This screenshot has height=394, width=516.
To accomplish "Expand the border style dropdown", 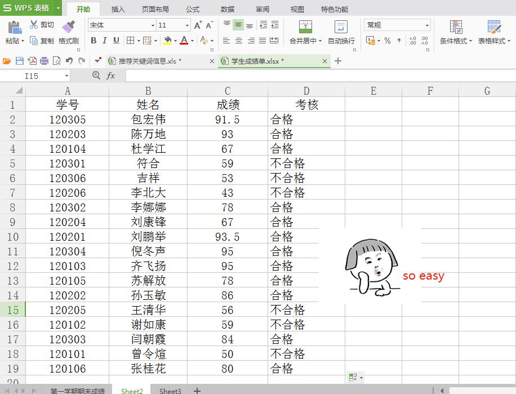I will [x=139, y=41].
